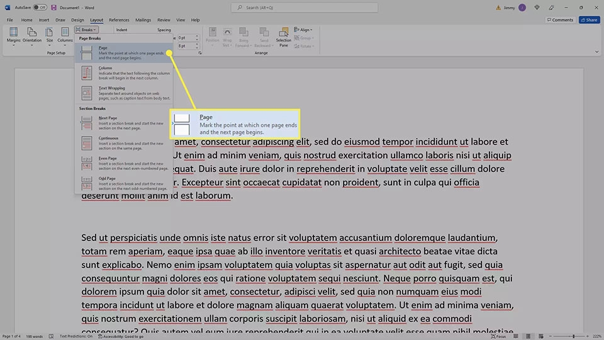
Task: Insert an Odd Page section break
Action: pos(124,183)
